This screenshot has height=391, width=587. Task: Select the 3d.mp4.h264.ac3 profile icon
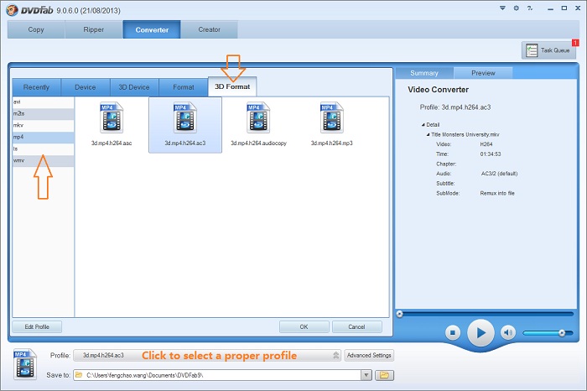[x=185, y=118]
